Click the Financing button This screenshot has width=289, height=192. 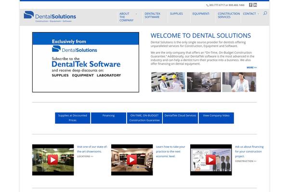click(108, 118)
